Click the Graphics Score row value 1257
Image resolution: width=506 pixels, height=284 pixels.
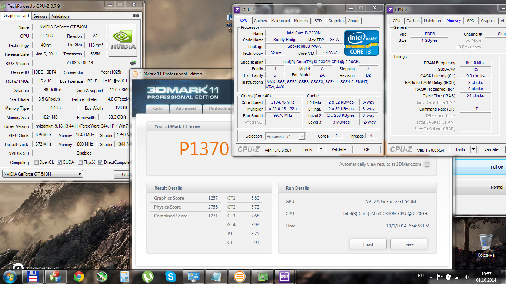pos(213,198)
